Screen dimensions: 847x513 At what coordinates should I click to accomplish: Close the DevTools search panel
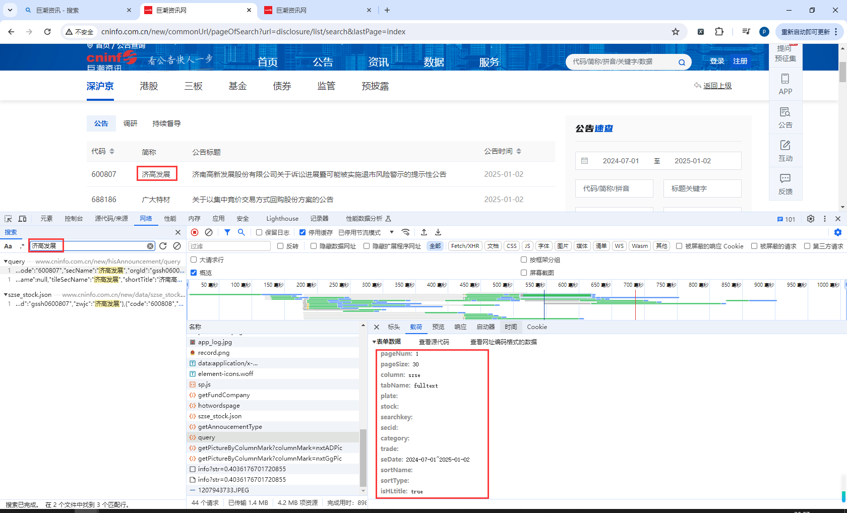tap(178, 232)
